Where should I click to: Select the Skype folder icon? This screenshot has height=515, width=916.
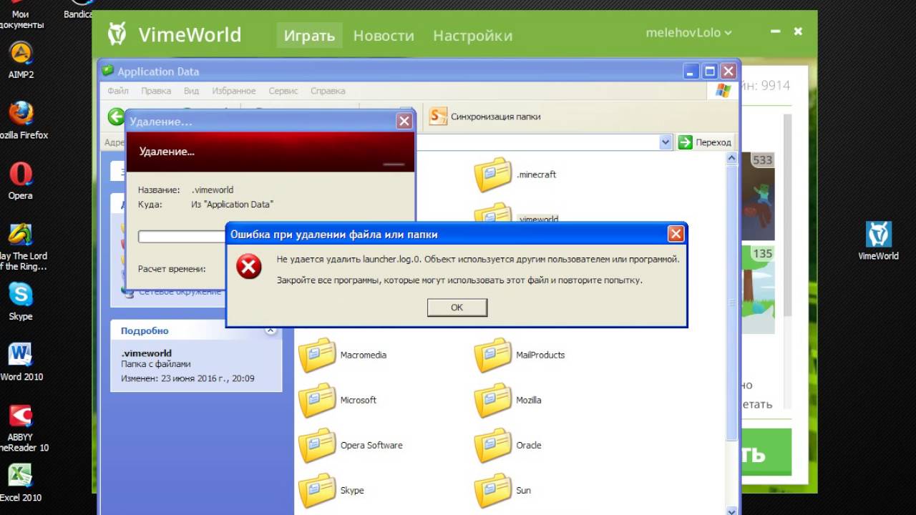pos(317,490)
